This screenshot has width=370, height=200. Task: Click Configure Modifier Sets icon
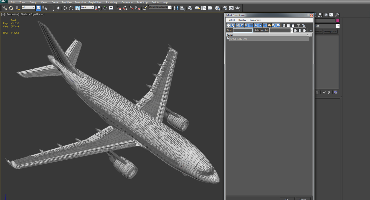coord(335,92)
